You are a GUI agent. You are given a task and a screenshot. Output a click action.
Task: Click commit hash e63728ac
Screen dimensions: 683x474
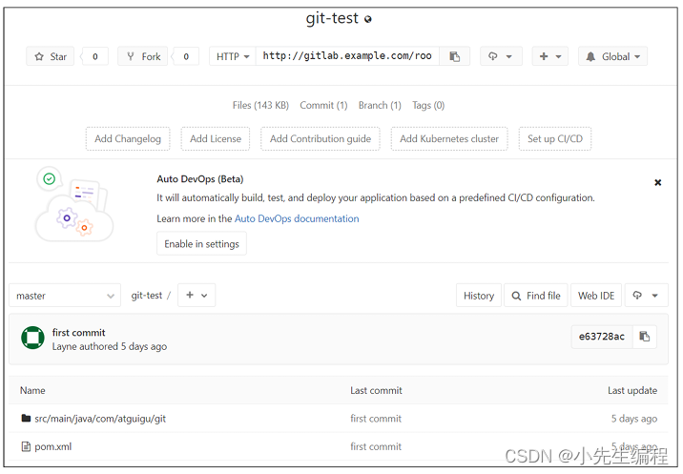coord(602,337)
